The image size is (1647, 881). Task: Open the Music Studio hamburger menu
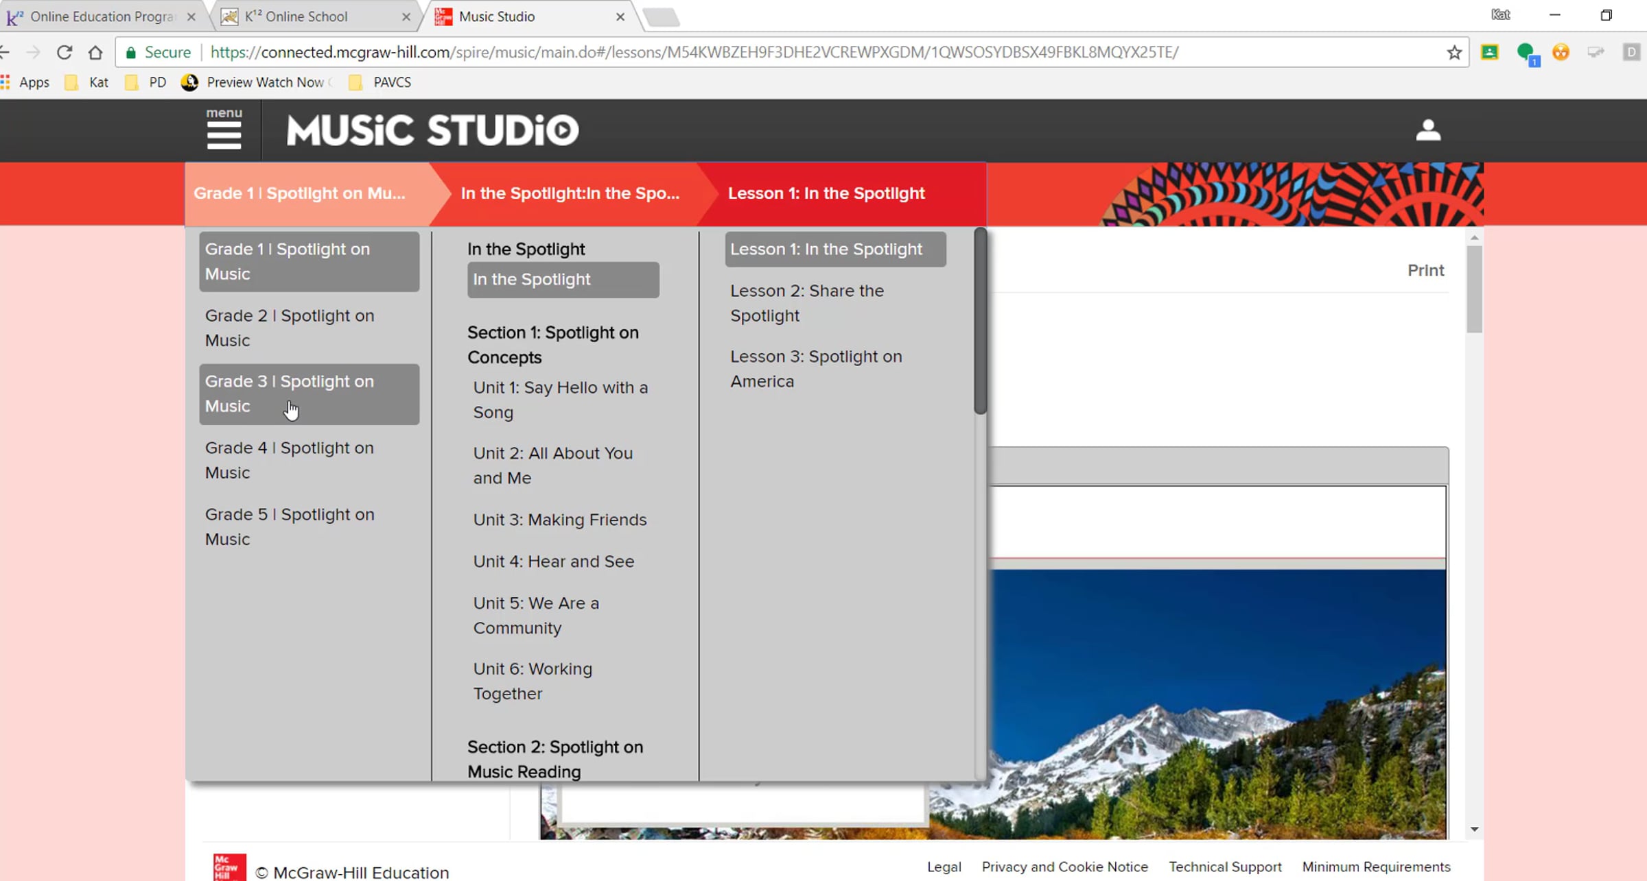224,129
